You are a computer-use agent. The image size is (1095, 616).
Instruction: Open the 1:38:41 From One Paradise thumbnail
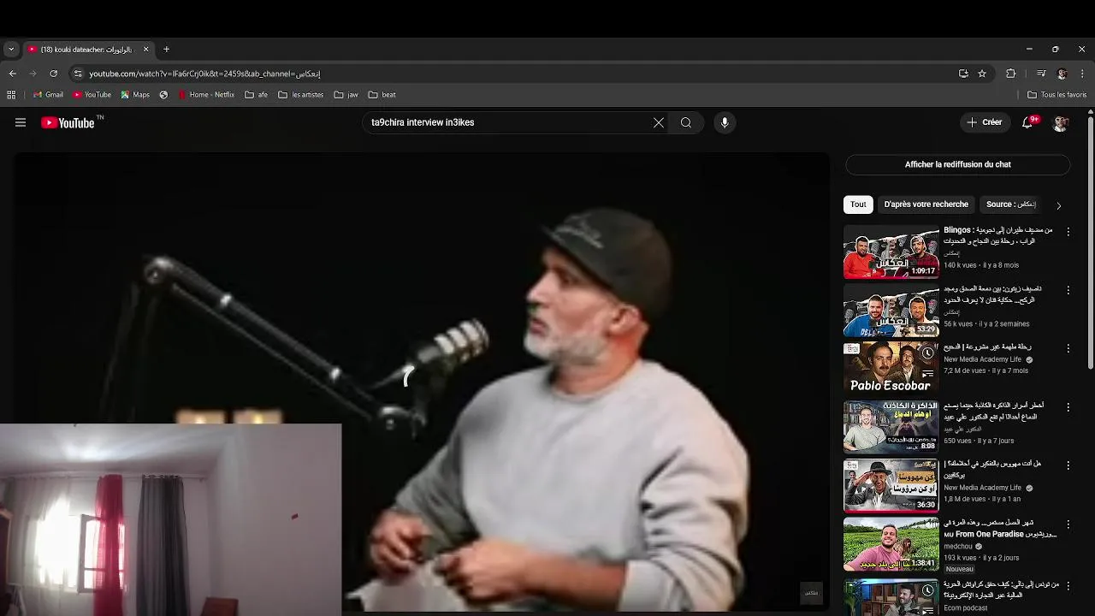point(891,544)
